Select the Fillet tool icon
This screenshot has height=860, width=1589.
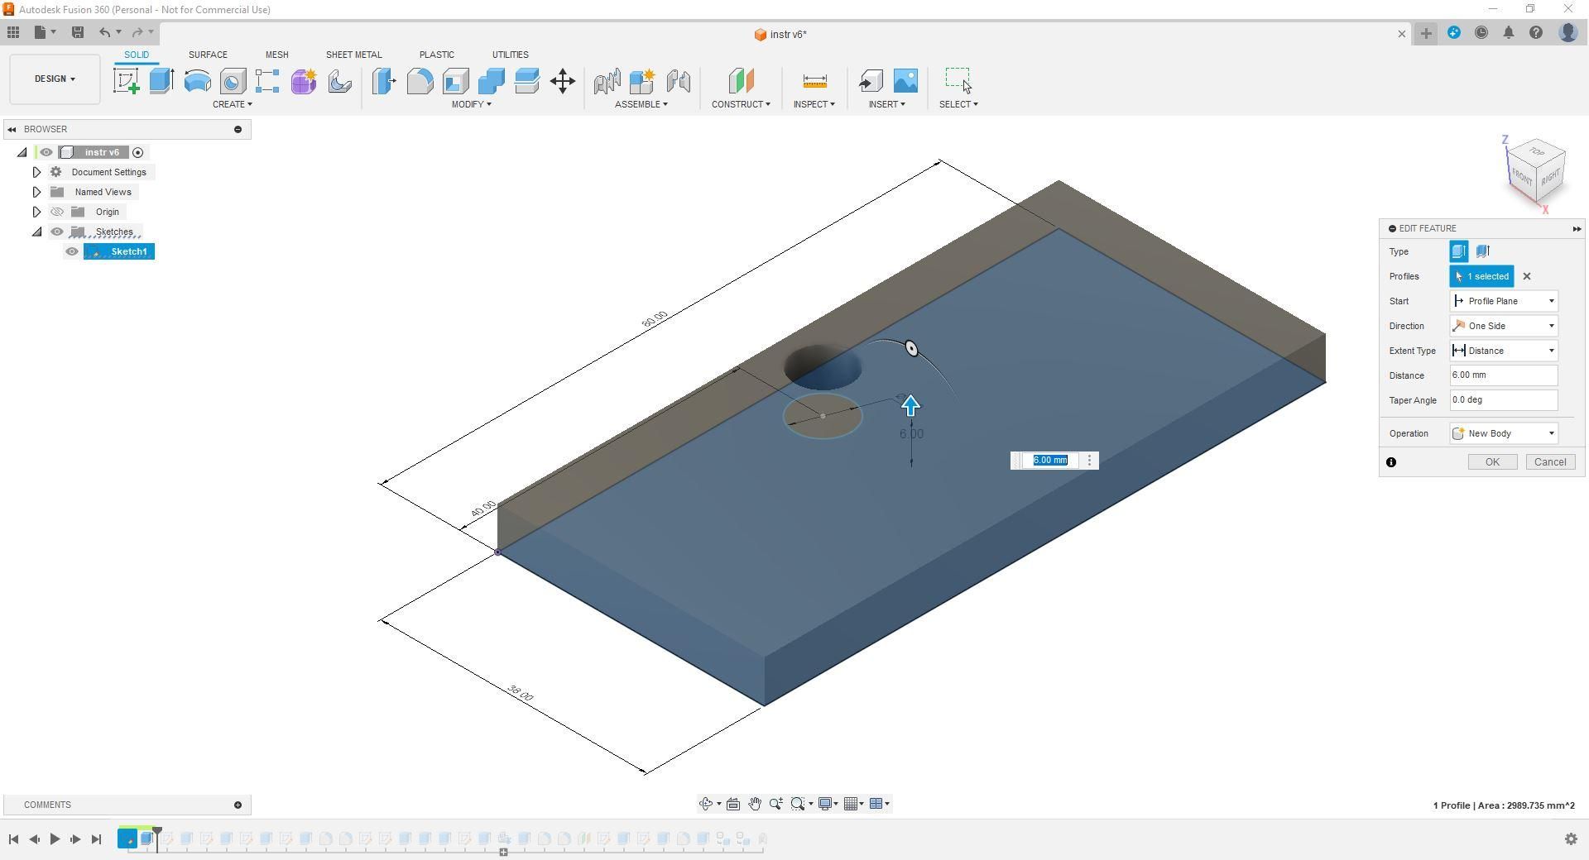420,81
